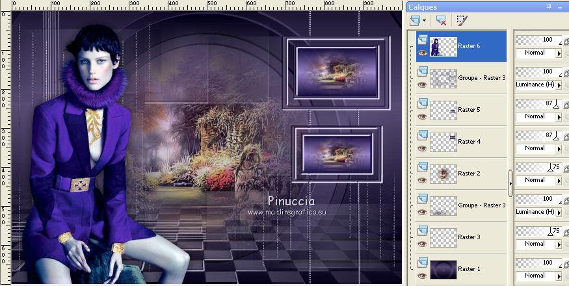569x286 pixels.
Task: Toggle visibility eye of Raster 4
Action: coord(422,148)
